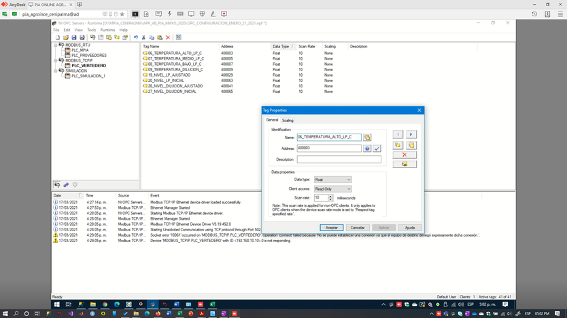Click the Data Type column header
The image size is (567, 318).
(283, 47)
